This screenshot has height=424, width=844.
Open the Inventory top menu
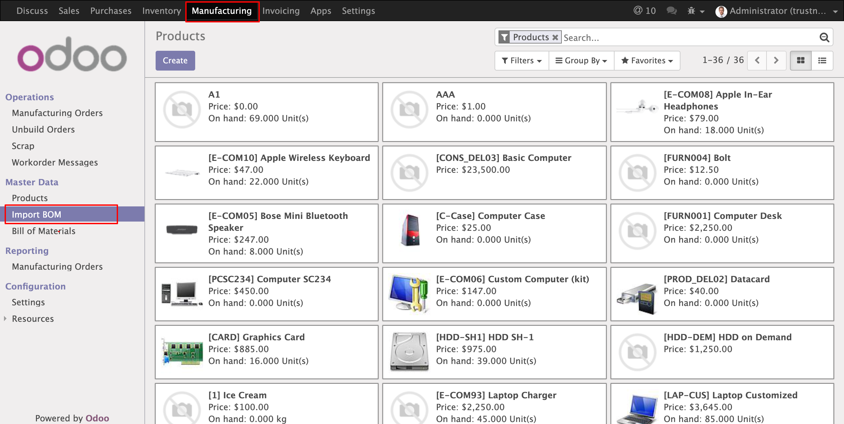pyautogui.click(x=162, y=11)
